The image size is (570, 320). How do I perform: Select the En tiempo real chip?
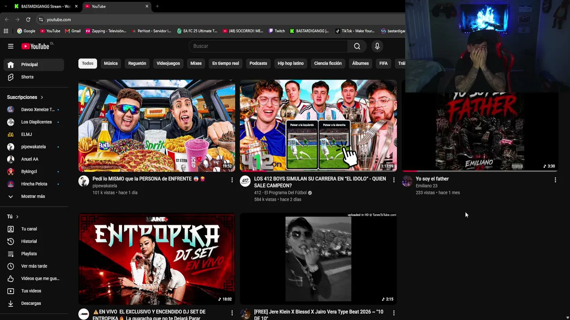[225, 64]
